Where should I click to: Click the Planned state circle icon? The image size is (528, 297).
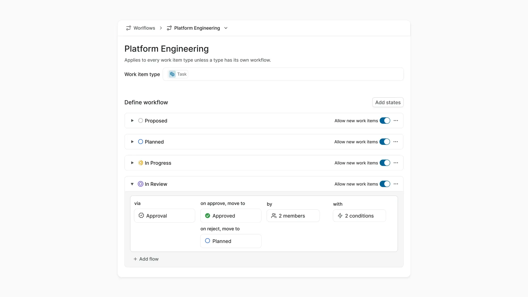click(141, 142)
